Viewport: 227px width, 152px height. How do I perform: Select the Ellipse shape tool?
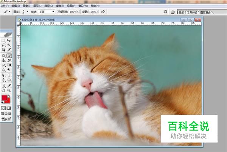tap(9, 80)
